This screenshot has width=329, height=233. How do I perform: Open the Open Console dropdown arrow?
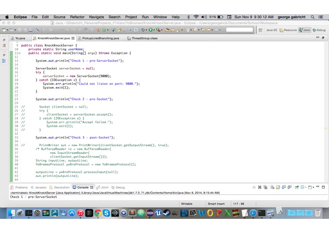[313, 187]
